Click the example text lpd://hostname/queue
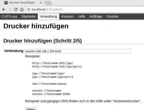 (x=49, y=84)
